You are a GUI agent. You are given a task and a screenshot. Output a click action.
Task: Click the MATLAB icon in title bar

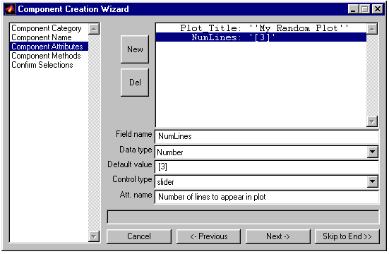(x=10, y=9)
